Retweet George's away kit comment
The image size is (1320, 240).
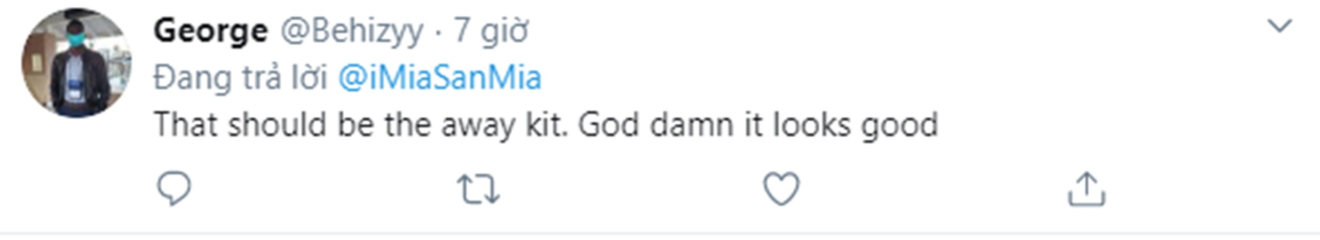click(478, 190)
